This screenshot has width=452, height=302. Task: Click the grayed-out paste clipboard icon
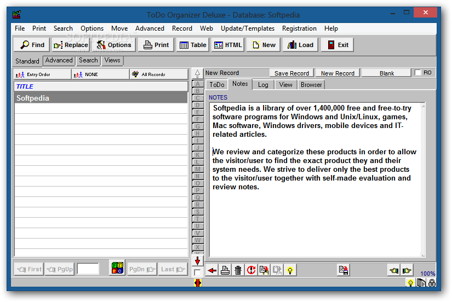277,270
